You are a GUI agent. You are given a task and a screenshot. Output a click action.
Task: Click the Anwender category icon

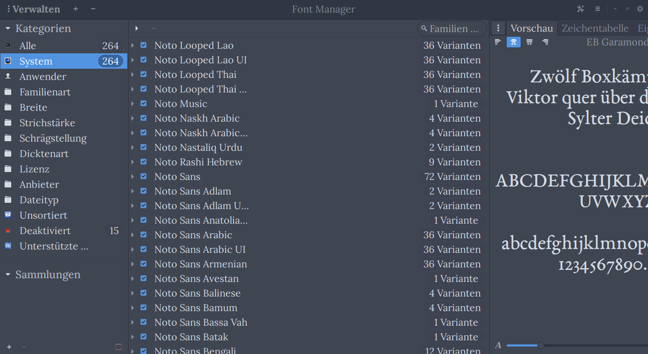click(8, 76)
